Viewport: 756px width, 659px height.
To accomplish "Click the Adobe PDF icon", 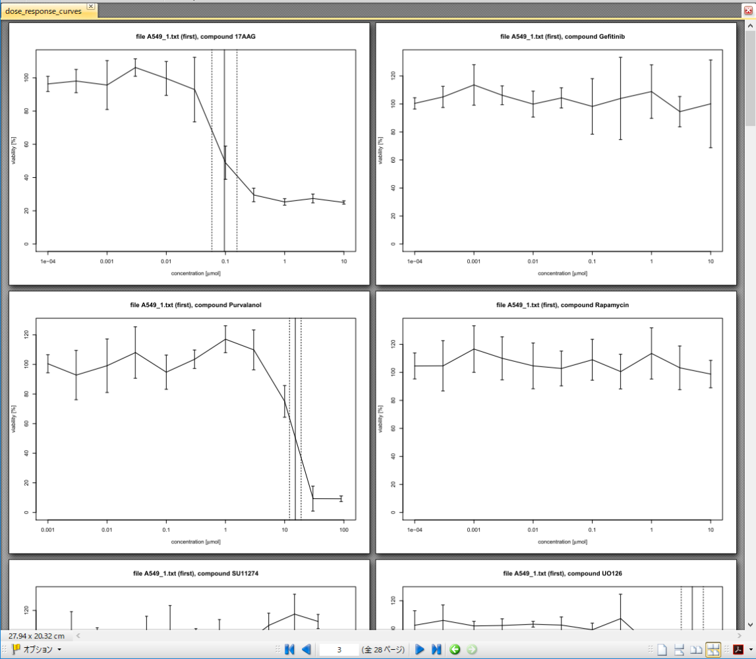I will 738,649.
